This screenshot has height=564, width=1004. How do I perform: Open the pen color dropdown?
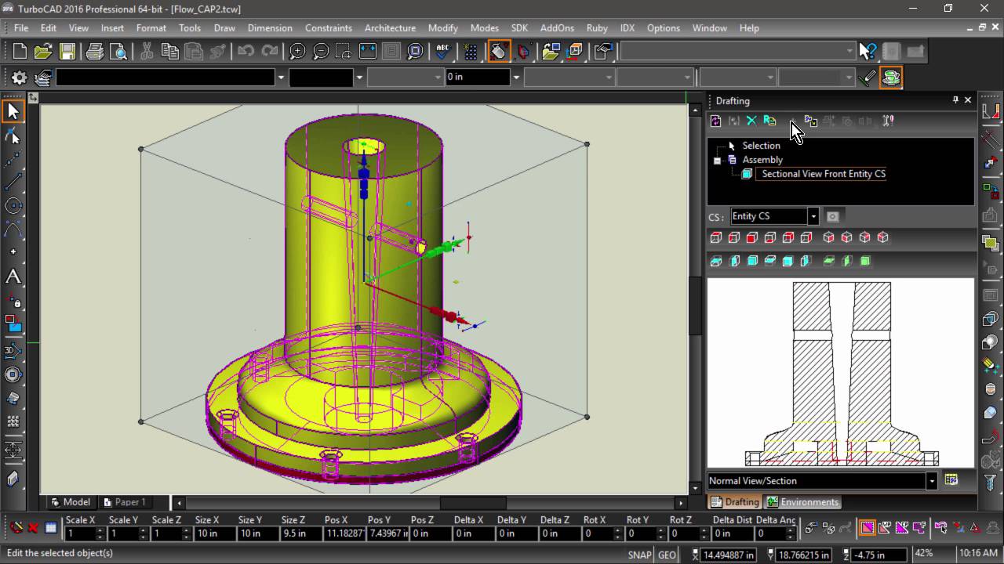pyautogui.click(x=359, y=78)
